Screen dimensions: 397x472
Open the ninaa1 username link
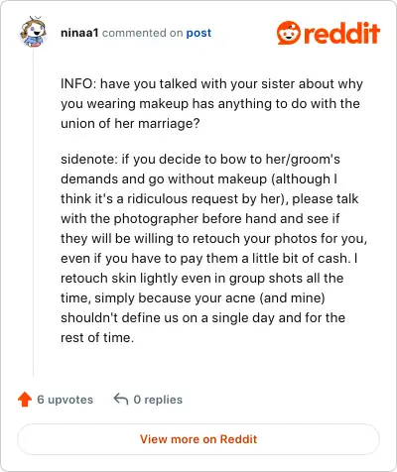click(x=79, y=33)
